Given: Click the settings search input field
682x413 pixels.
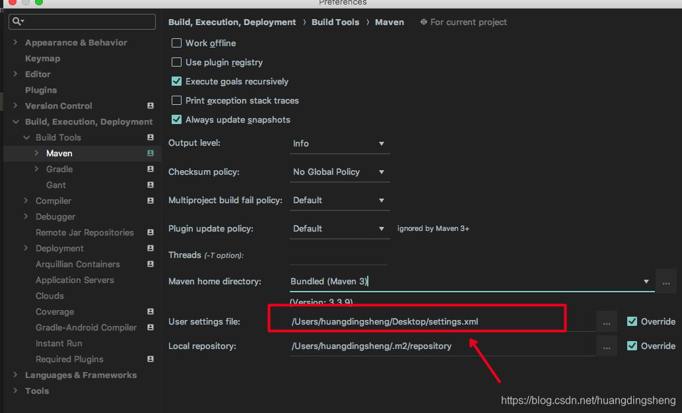Looking at the screenshot, I should 83,21.
